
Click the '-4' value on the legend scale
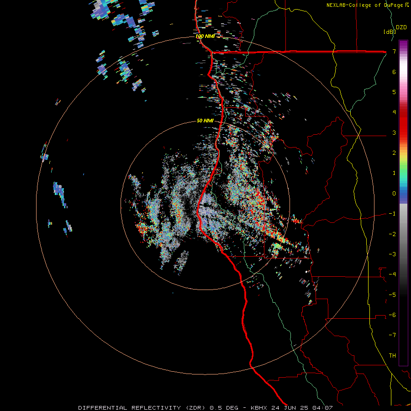[392, 274]
